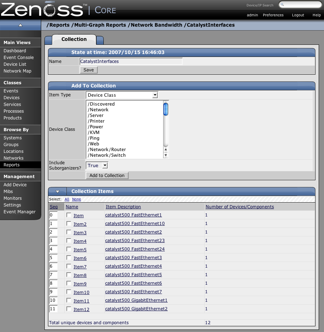The height and width of the screenshot is (332, 324).
Task: Tick the checkbox next to Item9
Action: click(69, 283)
